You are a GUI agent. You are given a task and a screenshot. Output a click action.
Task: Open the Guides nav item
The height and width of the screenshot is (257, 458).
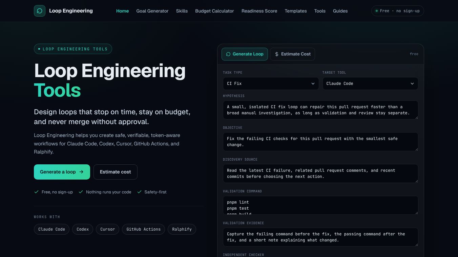pos(340,11)
